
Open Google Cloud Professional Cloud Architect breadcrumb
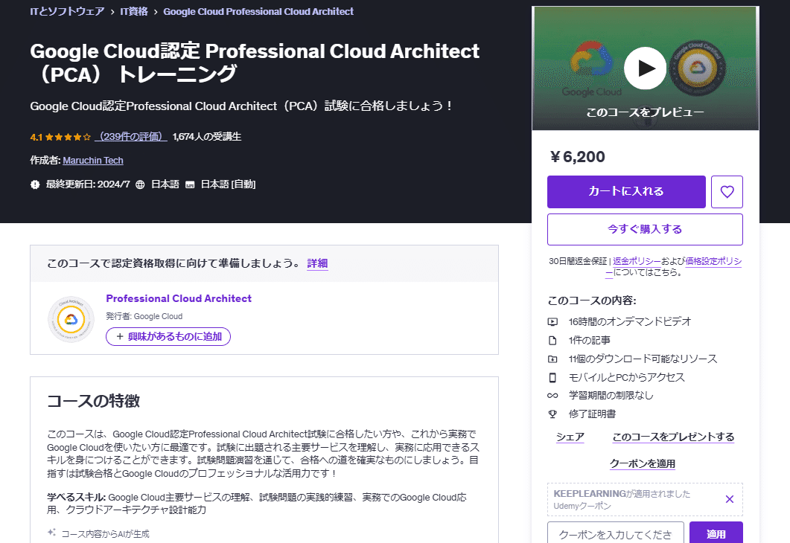point(258,12)
